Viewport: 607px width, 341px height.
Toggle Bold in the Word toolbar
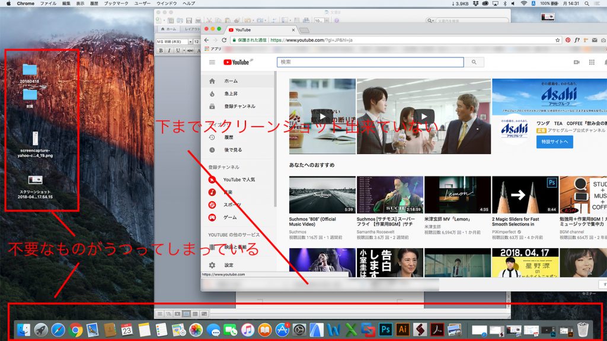click(x=161, y=51)
